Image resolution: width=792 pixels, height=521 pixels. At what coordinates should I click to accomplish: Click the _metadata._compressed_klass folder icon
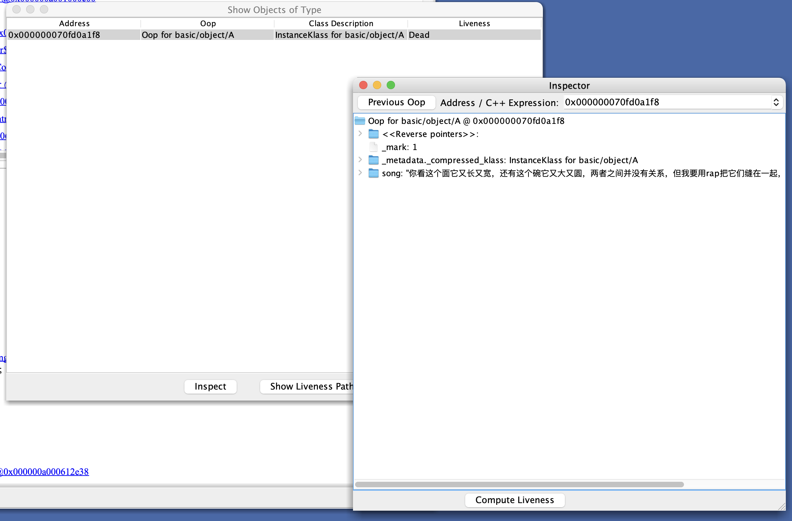[373, 160]
